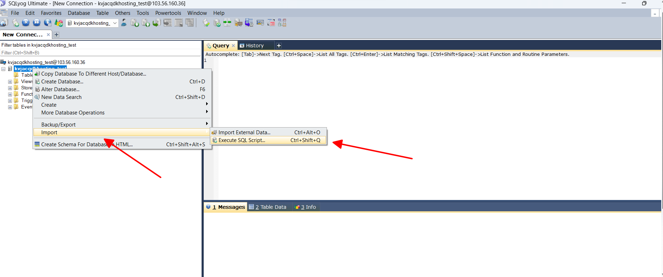Open the More Database Operations submenu
This screenshot has height=277, width=663.
tap(122, 113)
